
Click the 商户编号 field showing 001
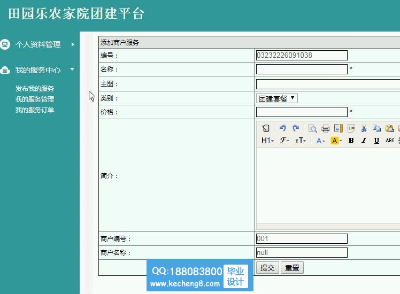[302, 238]
